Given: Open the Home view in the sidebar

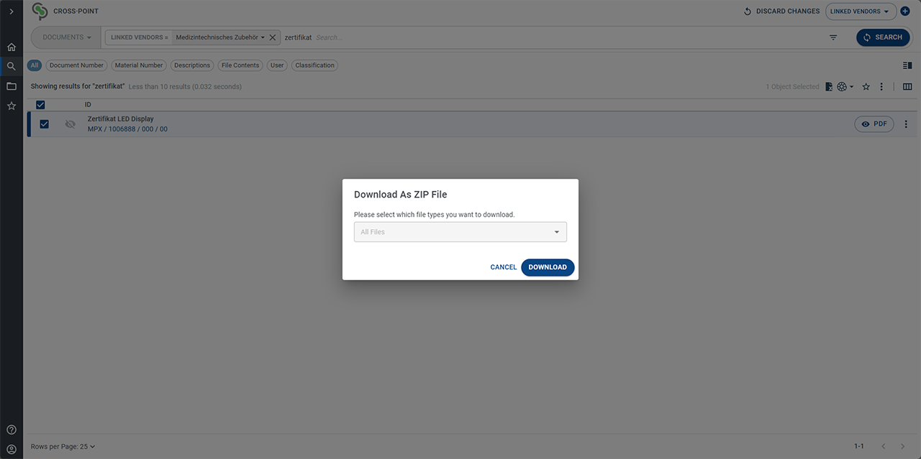Looking at the screenshot, I should coord(11,46).
